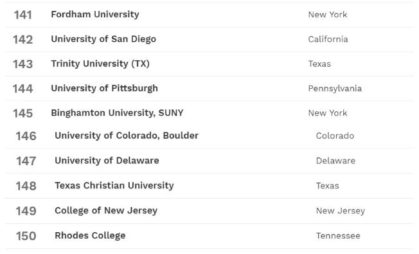419x254 pixels.
Task: Open the Fordham University link
Action: [x=95, y=14]
